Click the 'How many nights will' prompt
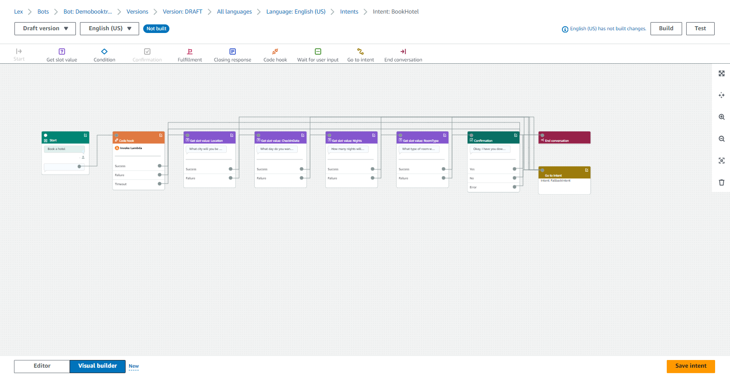The height and width of the screenshot is (374, 730). click(348, 149)
